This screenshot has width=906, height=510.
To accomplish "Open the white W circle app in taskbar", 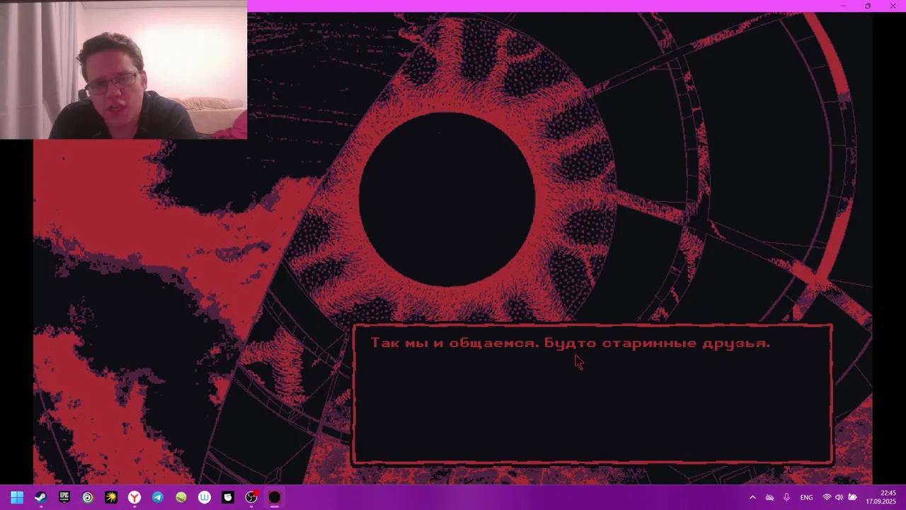I will [x=205, y=497].
